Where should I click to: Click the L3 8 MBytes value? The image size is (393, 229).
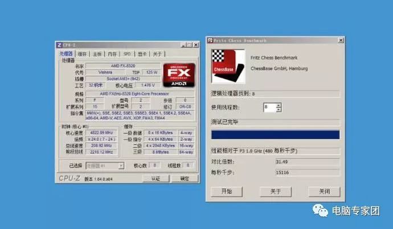(x=161, y=152)
